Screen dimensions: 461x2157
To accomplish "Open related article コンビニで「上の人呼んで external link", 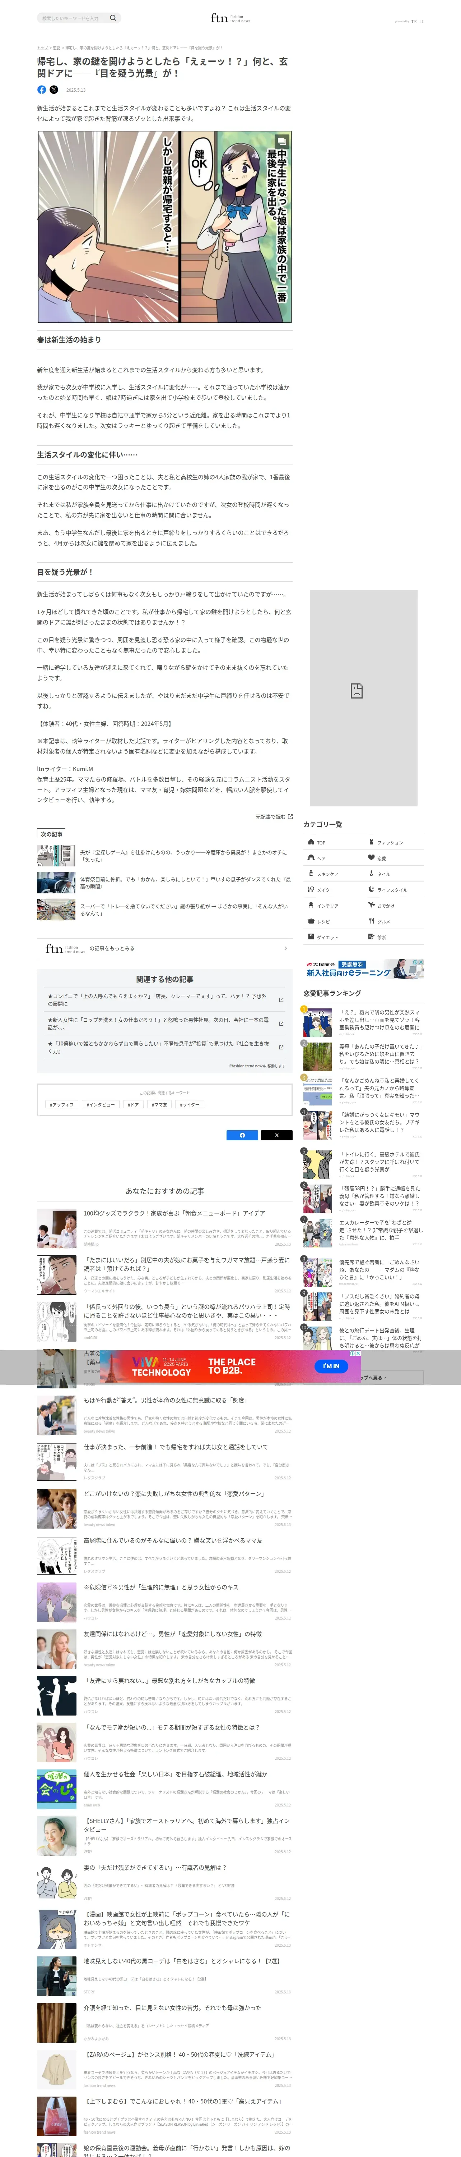I will (281, 1000).
